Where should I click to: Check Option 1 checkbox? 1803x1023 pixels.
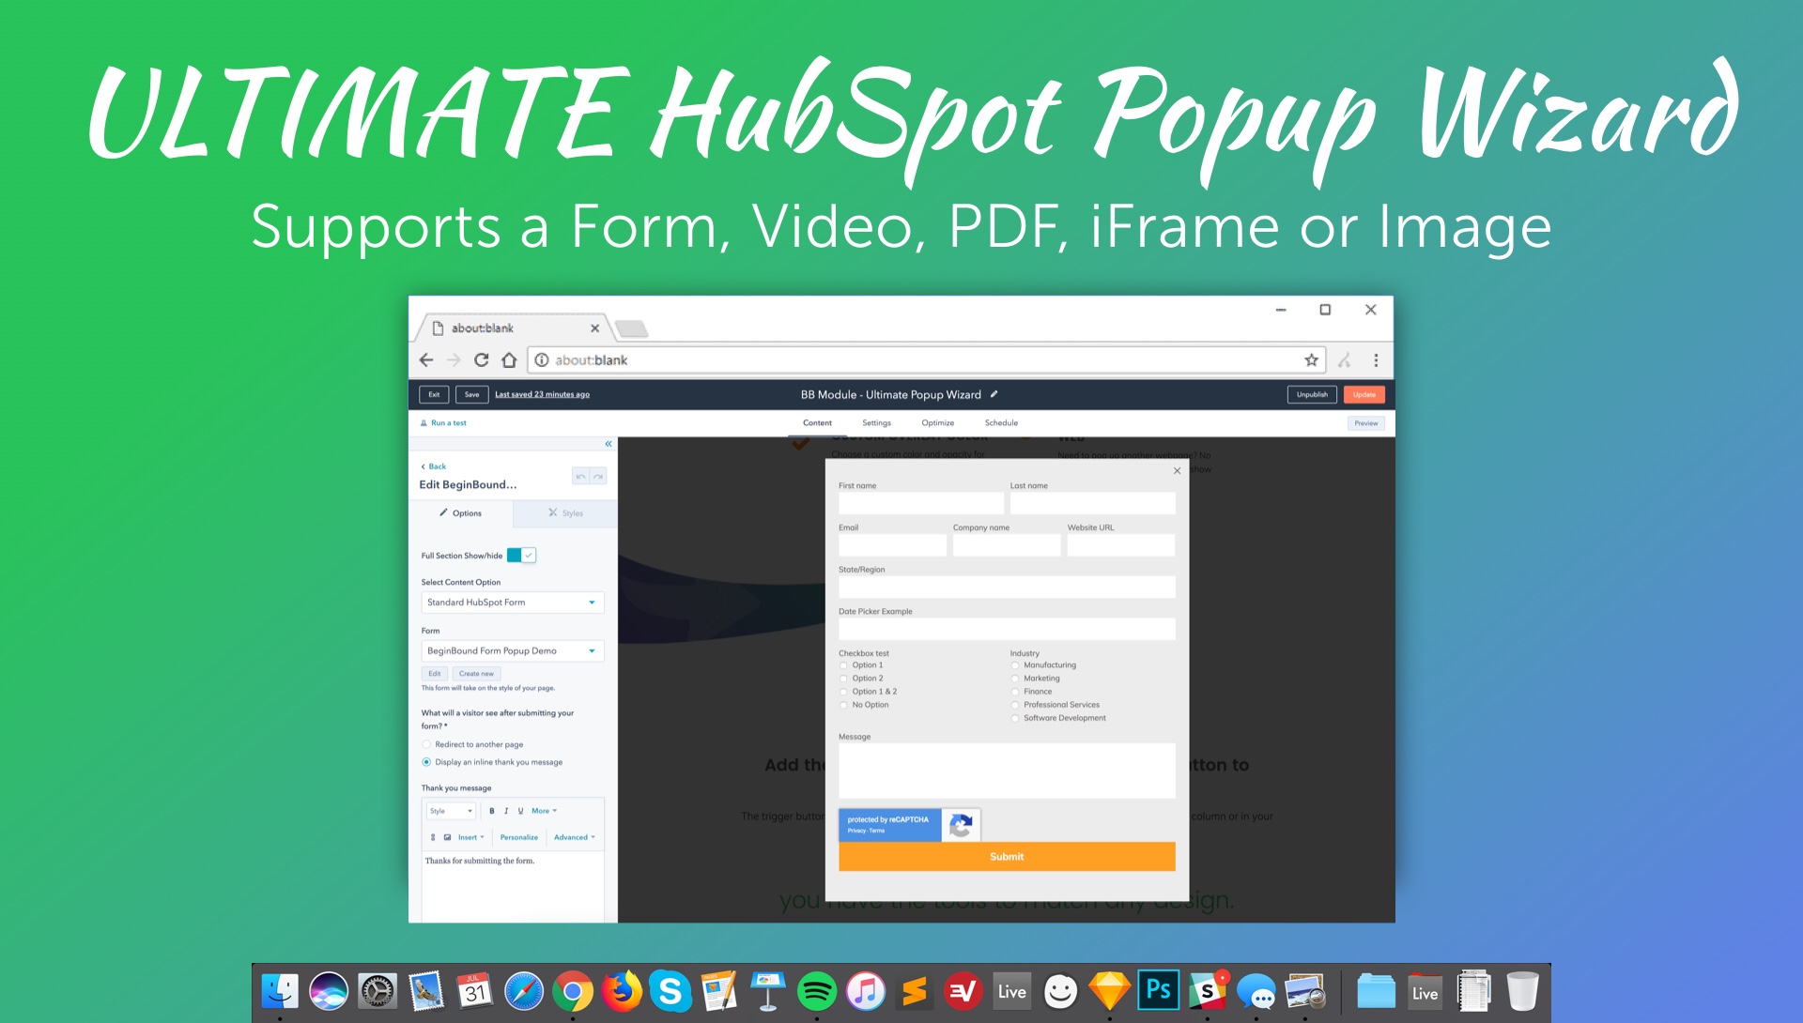(x=843, y=665)
